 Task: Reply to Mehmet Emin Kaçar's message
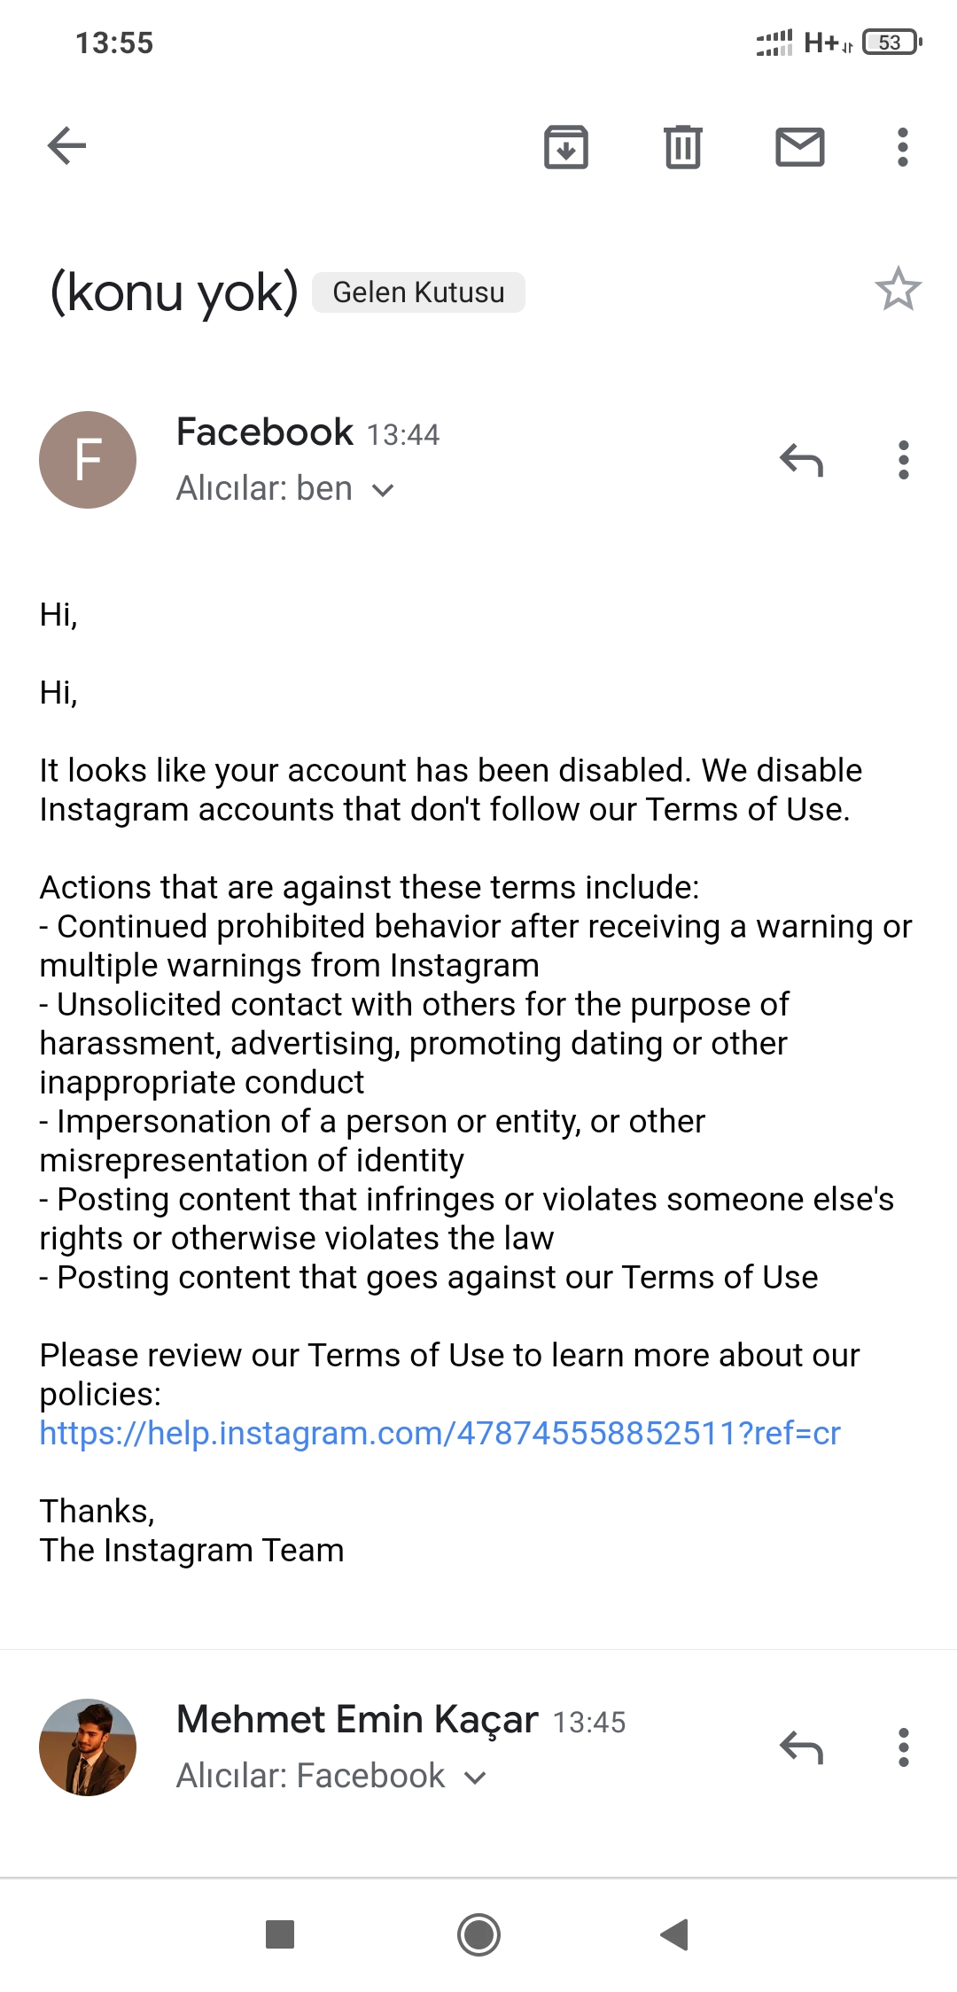(801, 1747)
